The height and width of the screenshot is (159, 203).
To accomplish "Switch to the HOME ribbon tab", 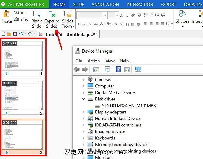I will (x=59, y=5).
